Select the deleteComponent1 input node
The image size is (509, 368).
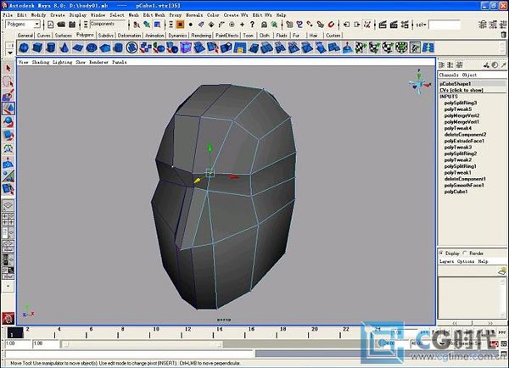(x=465, y=179)
